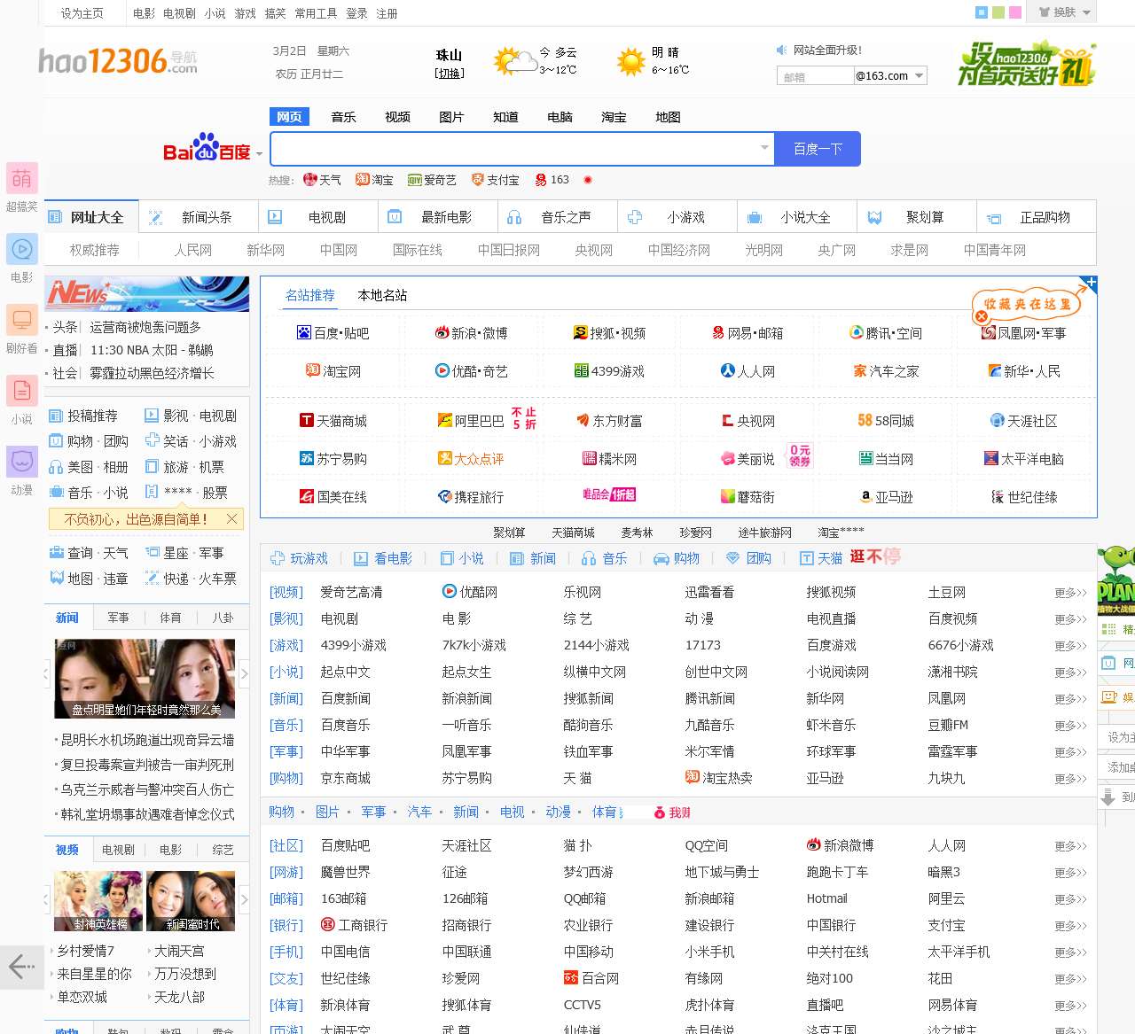Open the 换肤 skin dropdown
The image size is (1135, 1034).
click(x=1064, y=12)
